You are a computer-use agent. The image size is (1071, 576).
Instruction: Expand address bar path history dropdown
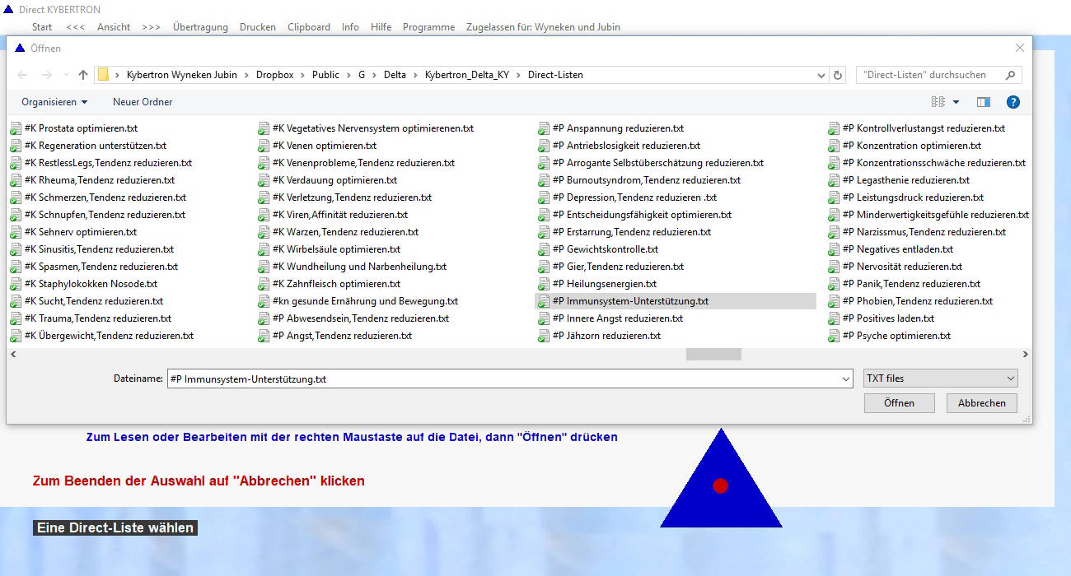(x=821, y=75)
